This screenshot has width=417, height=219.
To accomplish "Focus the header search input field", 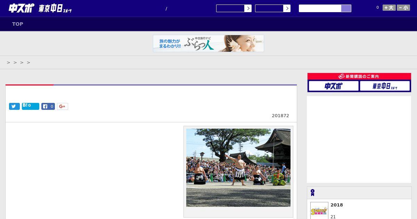I will point(320,8).
